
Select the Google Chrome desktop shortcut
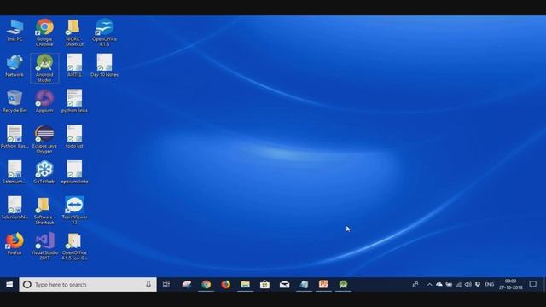pyautogui.click(x=44, y=32)
